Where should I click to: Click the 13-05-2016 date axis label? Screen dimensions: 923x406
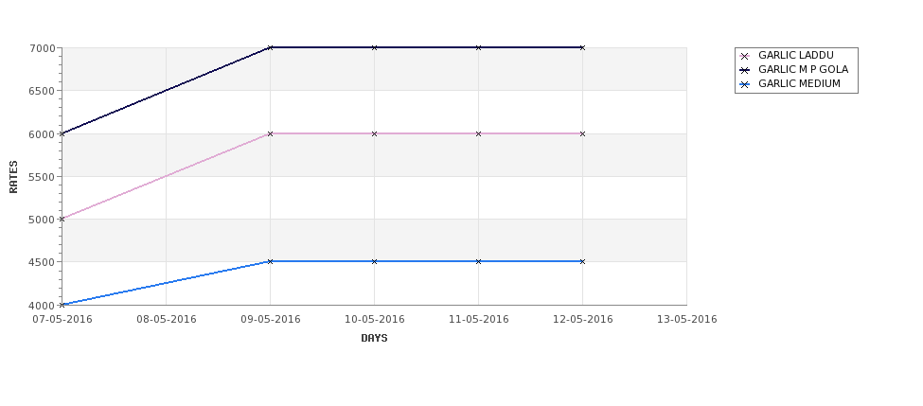(687, 320)
